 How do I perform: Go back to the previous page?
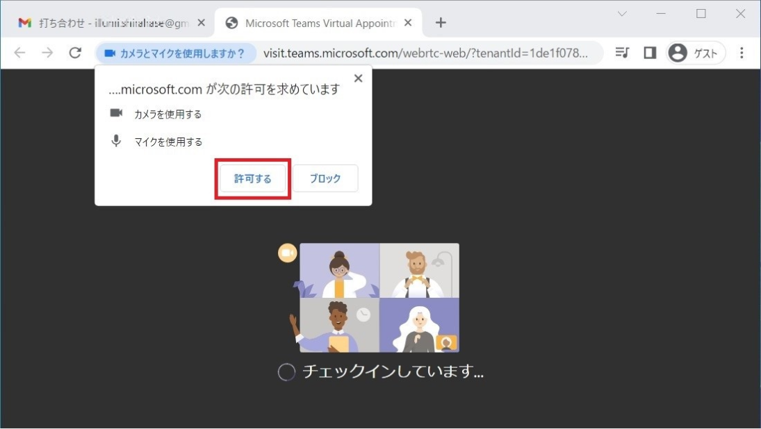[19, 53]
